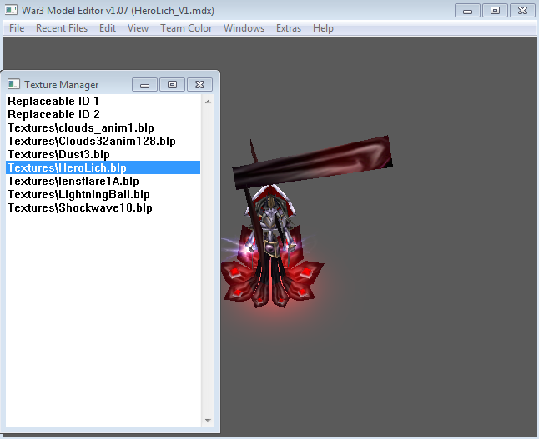Viewport: 539px width, 439px height.
Task: Minimize the War3 Model Editor window
Action: tap(467, 11)
